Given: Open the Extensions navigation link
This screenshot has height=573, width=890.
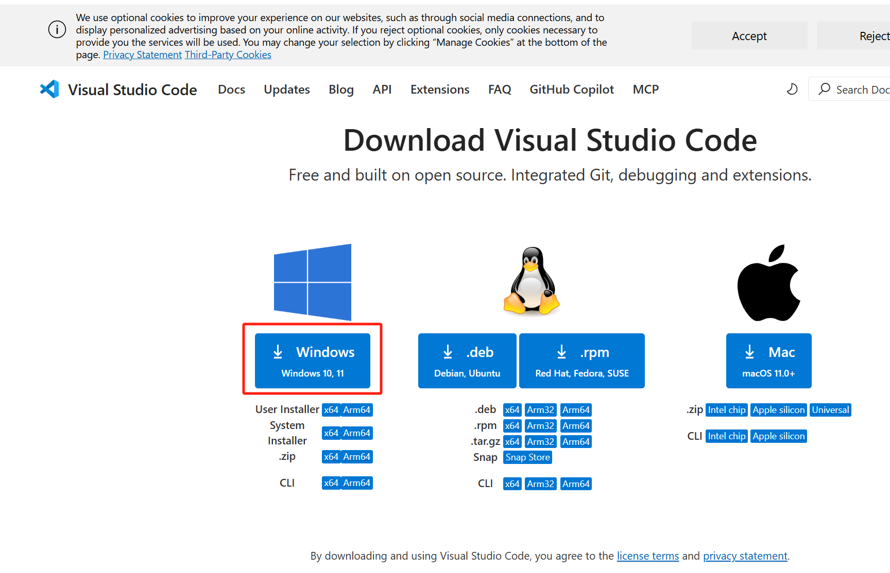Looking at the screenshot, I should point(440,89).
